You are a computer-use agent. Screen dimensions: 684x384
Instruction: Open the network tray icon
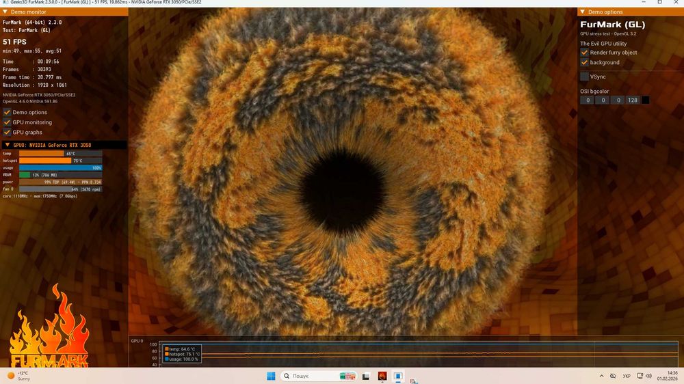coord(640,376)
